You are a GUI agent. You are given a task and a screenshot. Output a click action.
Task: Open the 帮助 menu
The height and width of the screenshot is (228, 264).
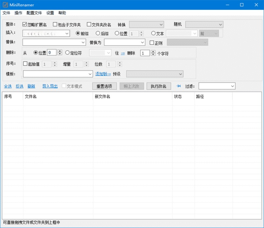(x=62, y=13)
